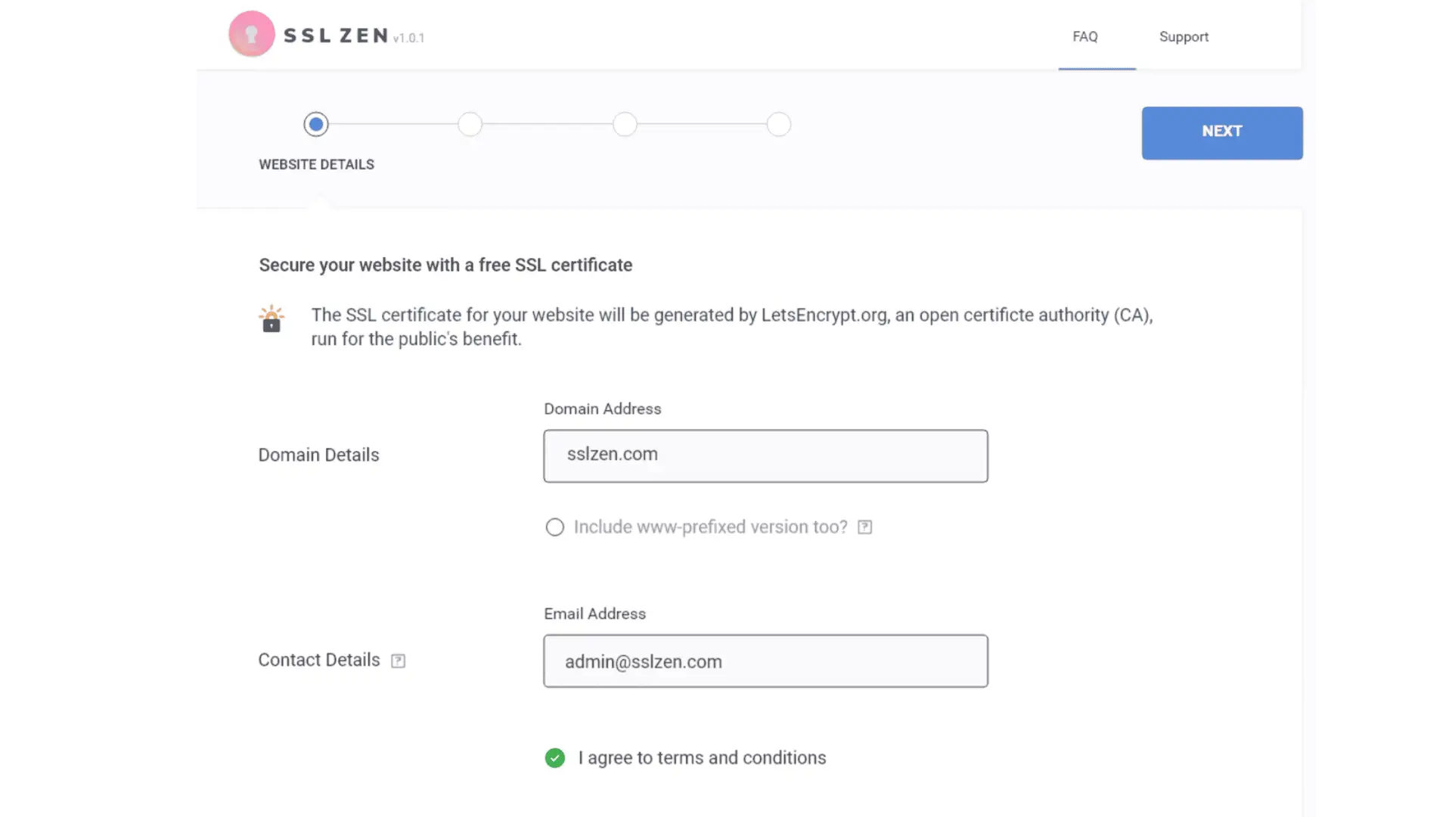Click 'Secure your website with a free SSL certificate' heading
The image size is (1452, 817).
tap(445, 266)
